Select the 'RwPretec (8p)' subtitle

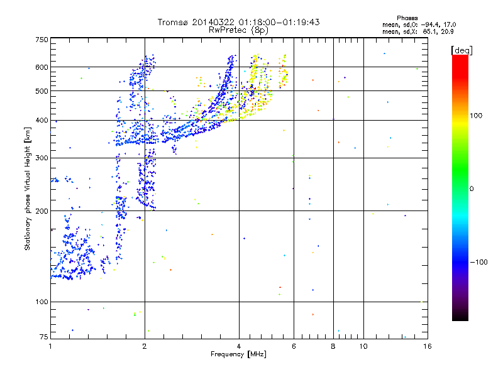coord(238,30)
